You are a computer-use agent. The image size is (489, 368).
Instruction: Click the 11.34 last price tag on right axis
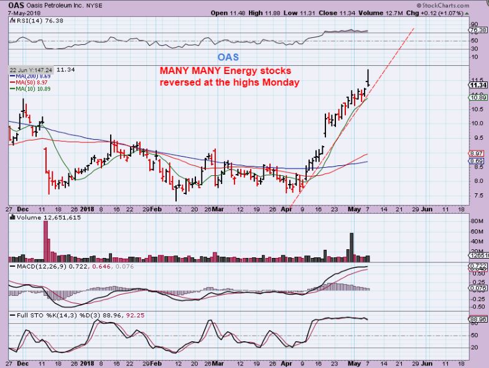(478, 85)
